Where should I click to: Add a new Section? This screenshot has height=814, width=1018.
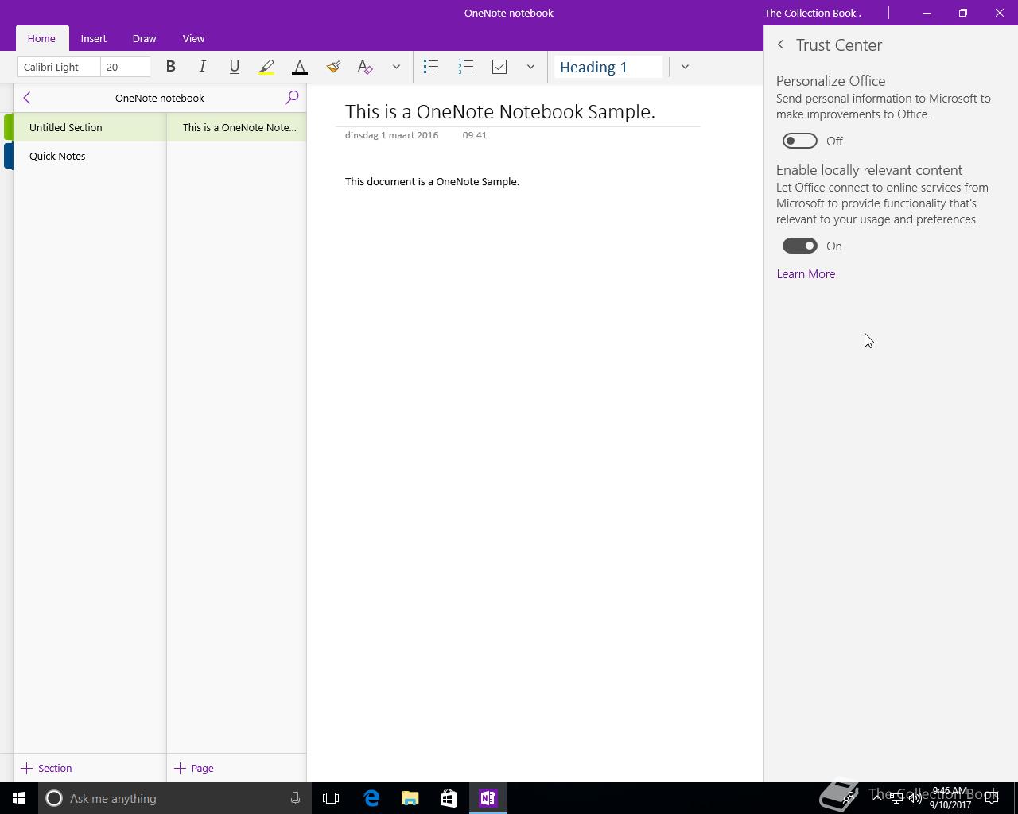pos(47,768)
